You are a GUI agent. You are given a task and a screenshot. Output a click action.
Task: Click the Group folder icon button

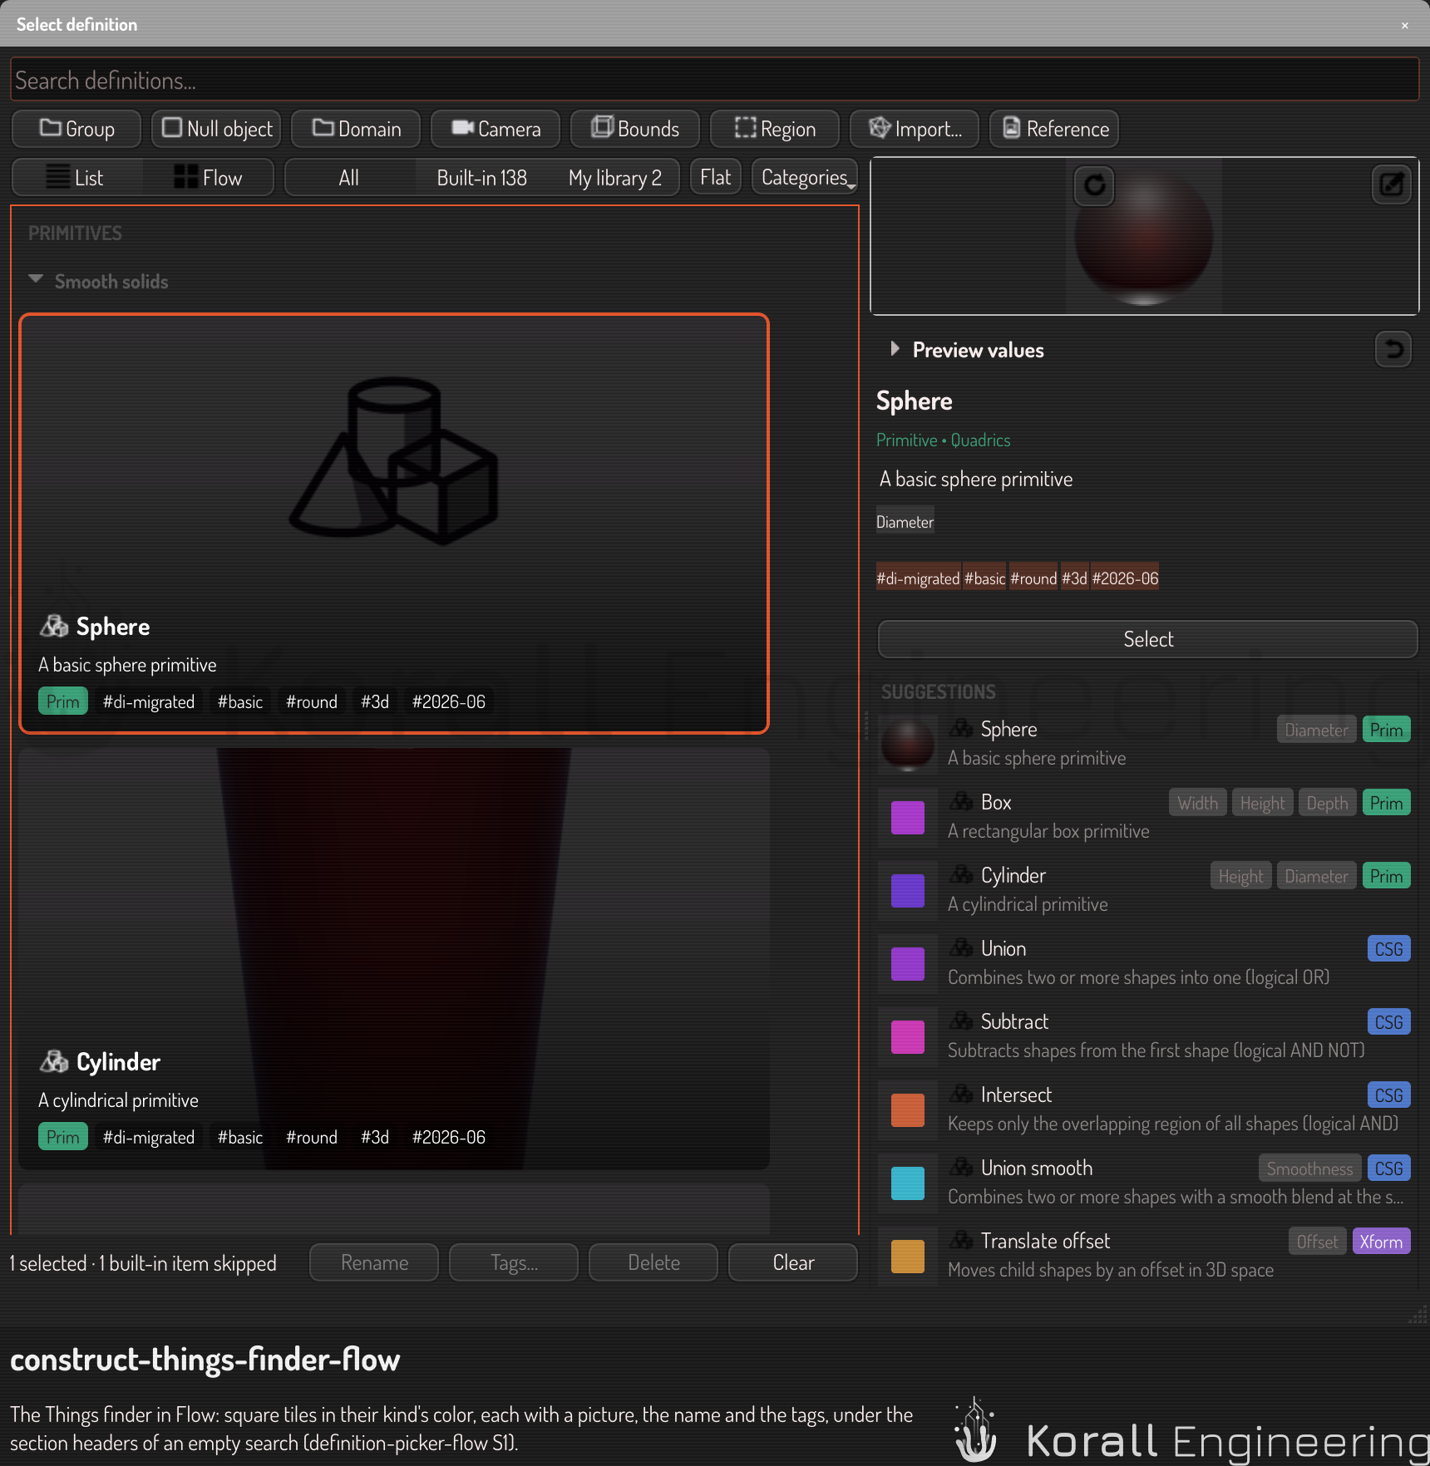tap(76, 129)
